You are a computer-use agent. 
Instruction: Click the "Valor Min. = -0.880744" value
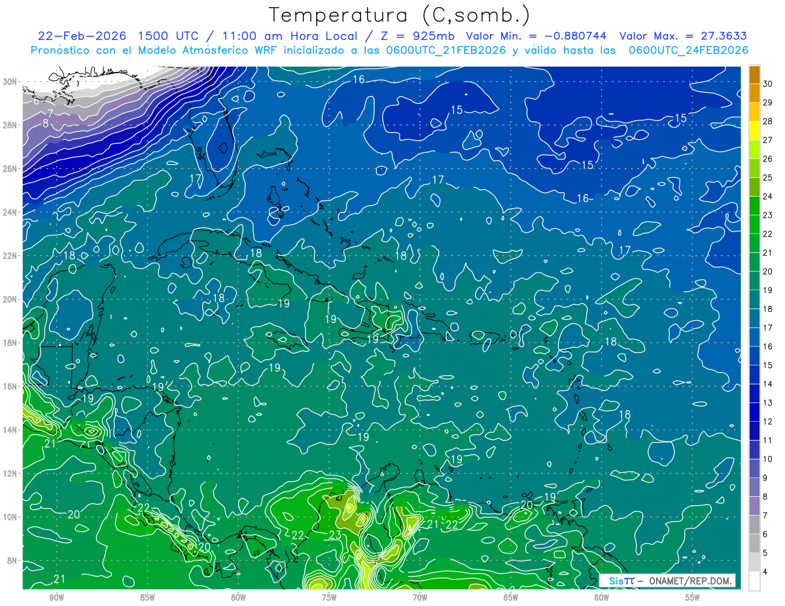click(x=536, y=36)
